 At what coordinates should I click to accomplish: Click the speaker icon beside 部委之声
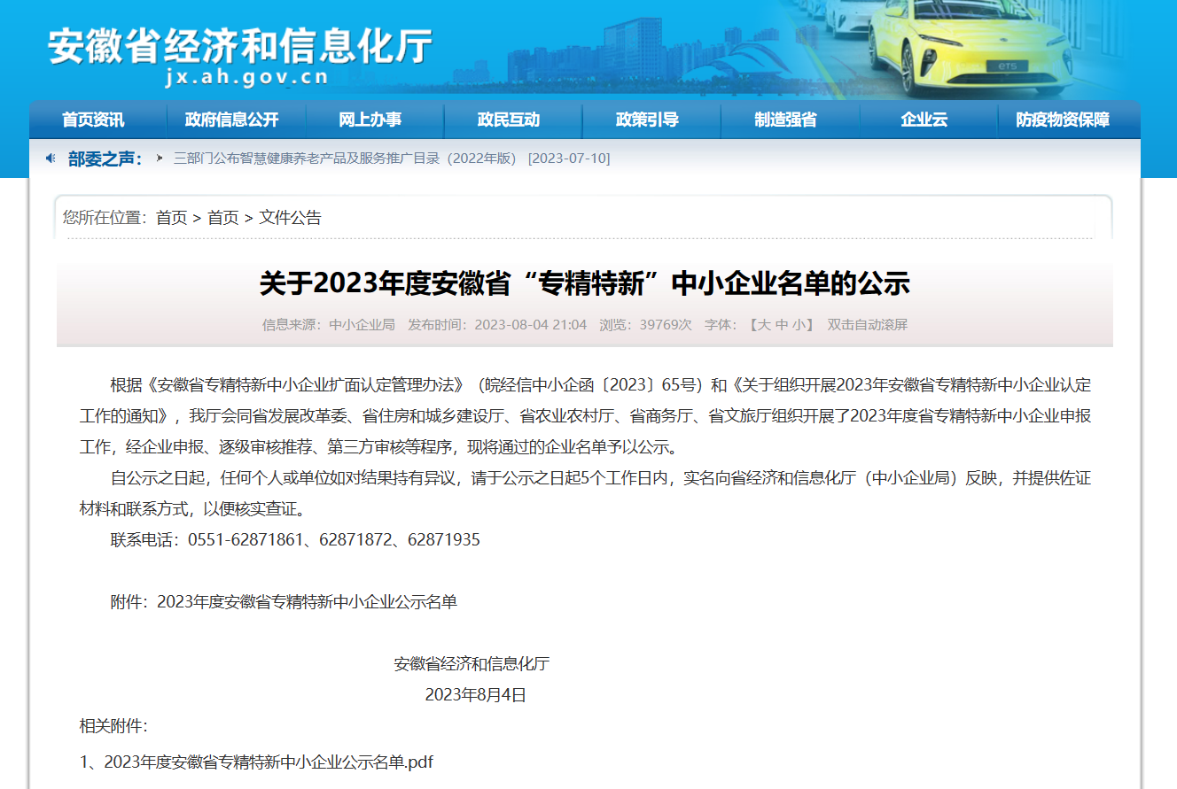pos(51,159)
